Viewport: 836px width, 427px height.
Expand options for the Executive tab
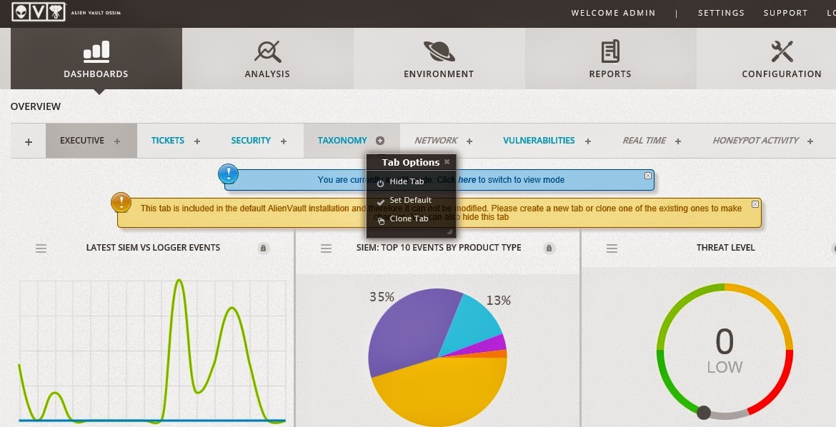click(117, 141)
